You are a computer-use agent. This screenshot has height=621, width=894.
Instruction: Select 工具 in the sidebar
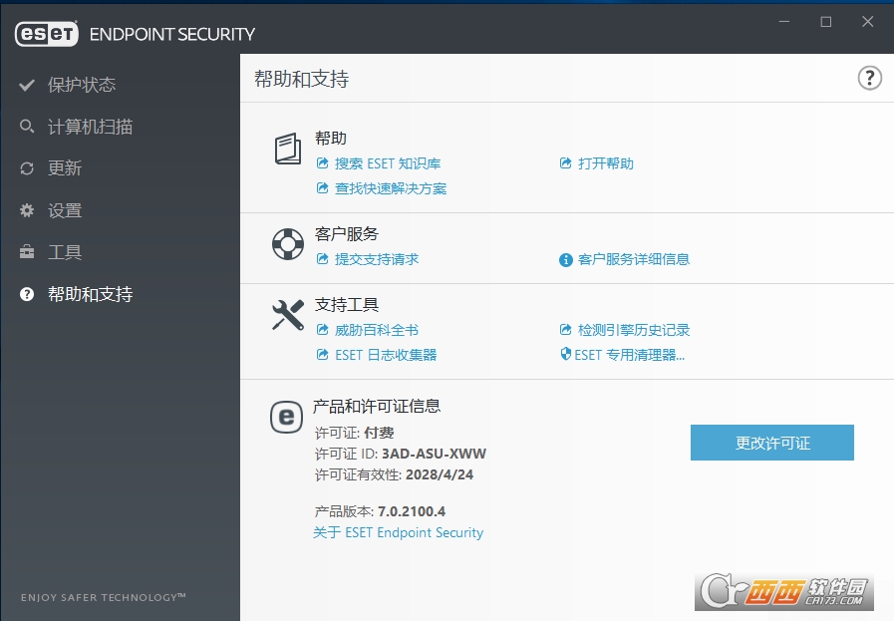[65, 252]
